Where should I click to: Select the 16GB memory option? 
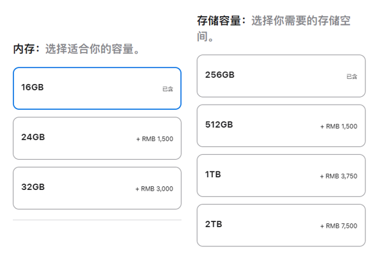point(97,89)
